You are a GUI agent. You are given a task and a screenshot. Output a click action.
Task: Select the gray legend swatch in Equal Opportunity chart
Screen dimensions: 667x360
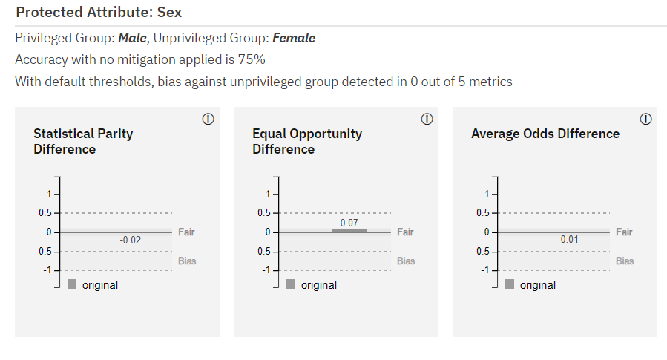(291, 284)
